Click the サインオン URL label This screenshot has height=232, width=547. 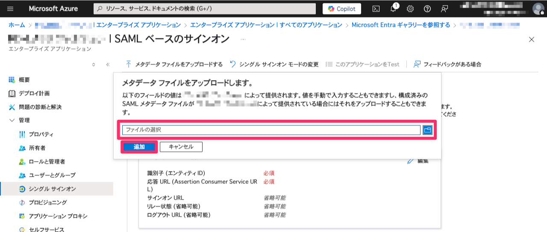[x=165, y=198]
